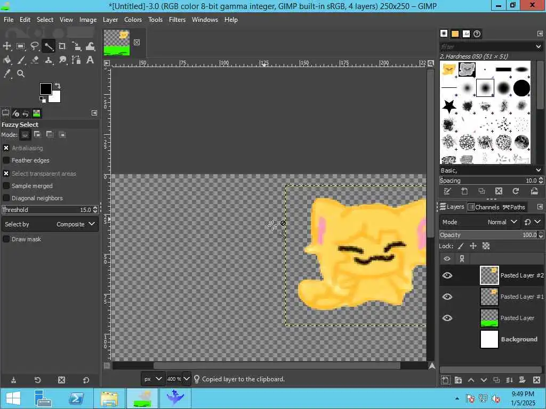Select the Warp Transform tool

(x=90, y=46)
